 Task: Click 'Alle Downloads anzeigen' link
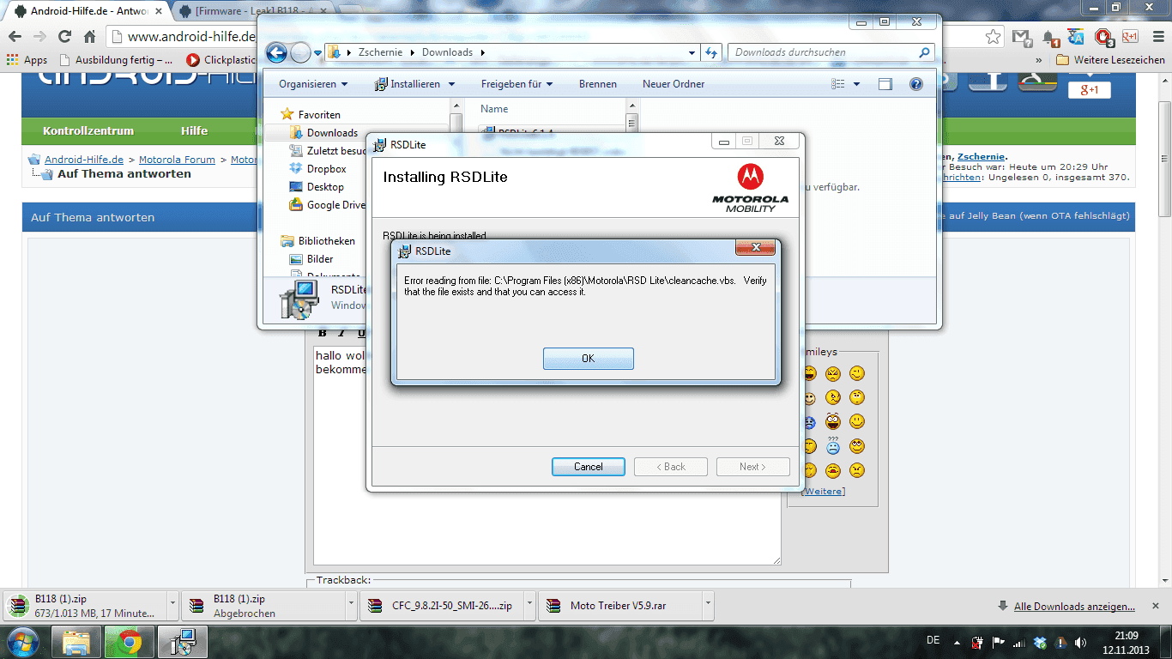tap(1074, 607)
